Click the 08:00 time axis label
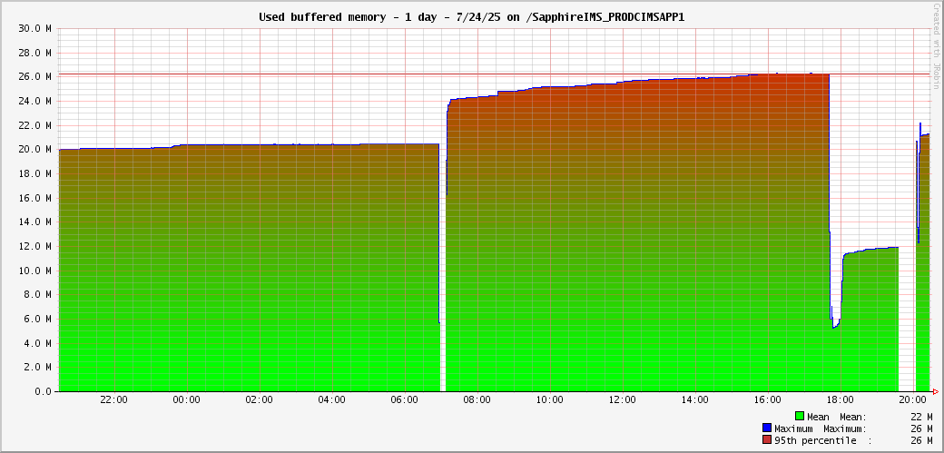Screen dimensions: 944x453 (x=477, y=400)
